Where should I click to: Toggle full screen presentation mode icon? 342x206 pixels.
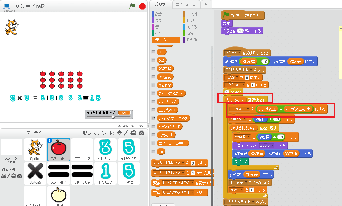coord(6,6)
